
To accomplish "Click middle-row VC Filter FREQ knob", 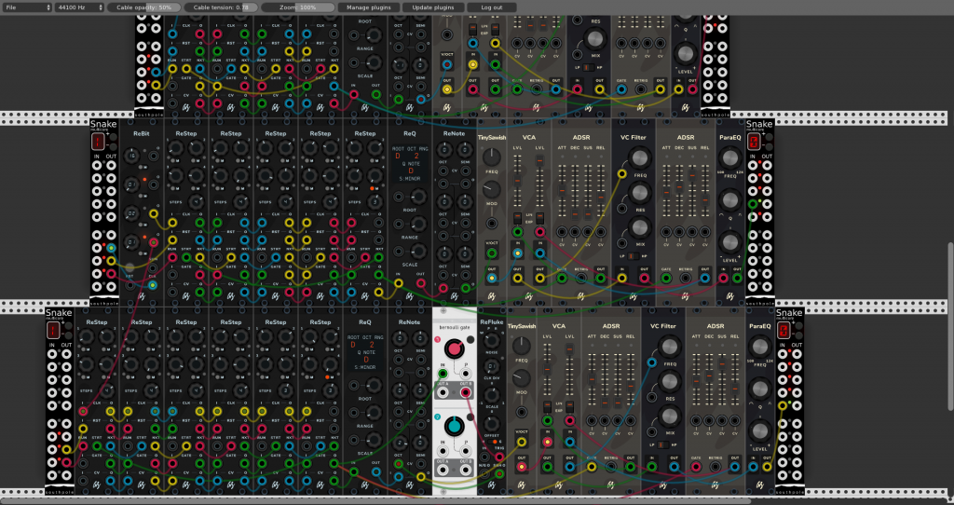I will (639, 158).
